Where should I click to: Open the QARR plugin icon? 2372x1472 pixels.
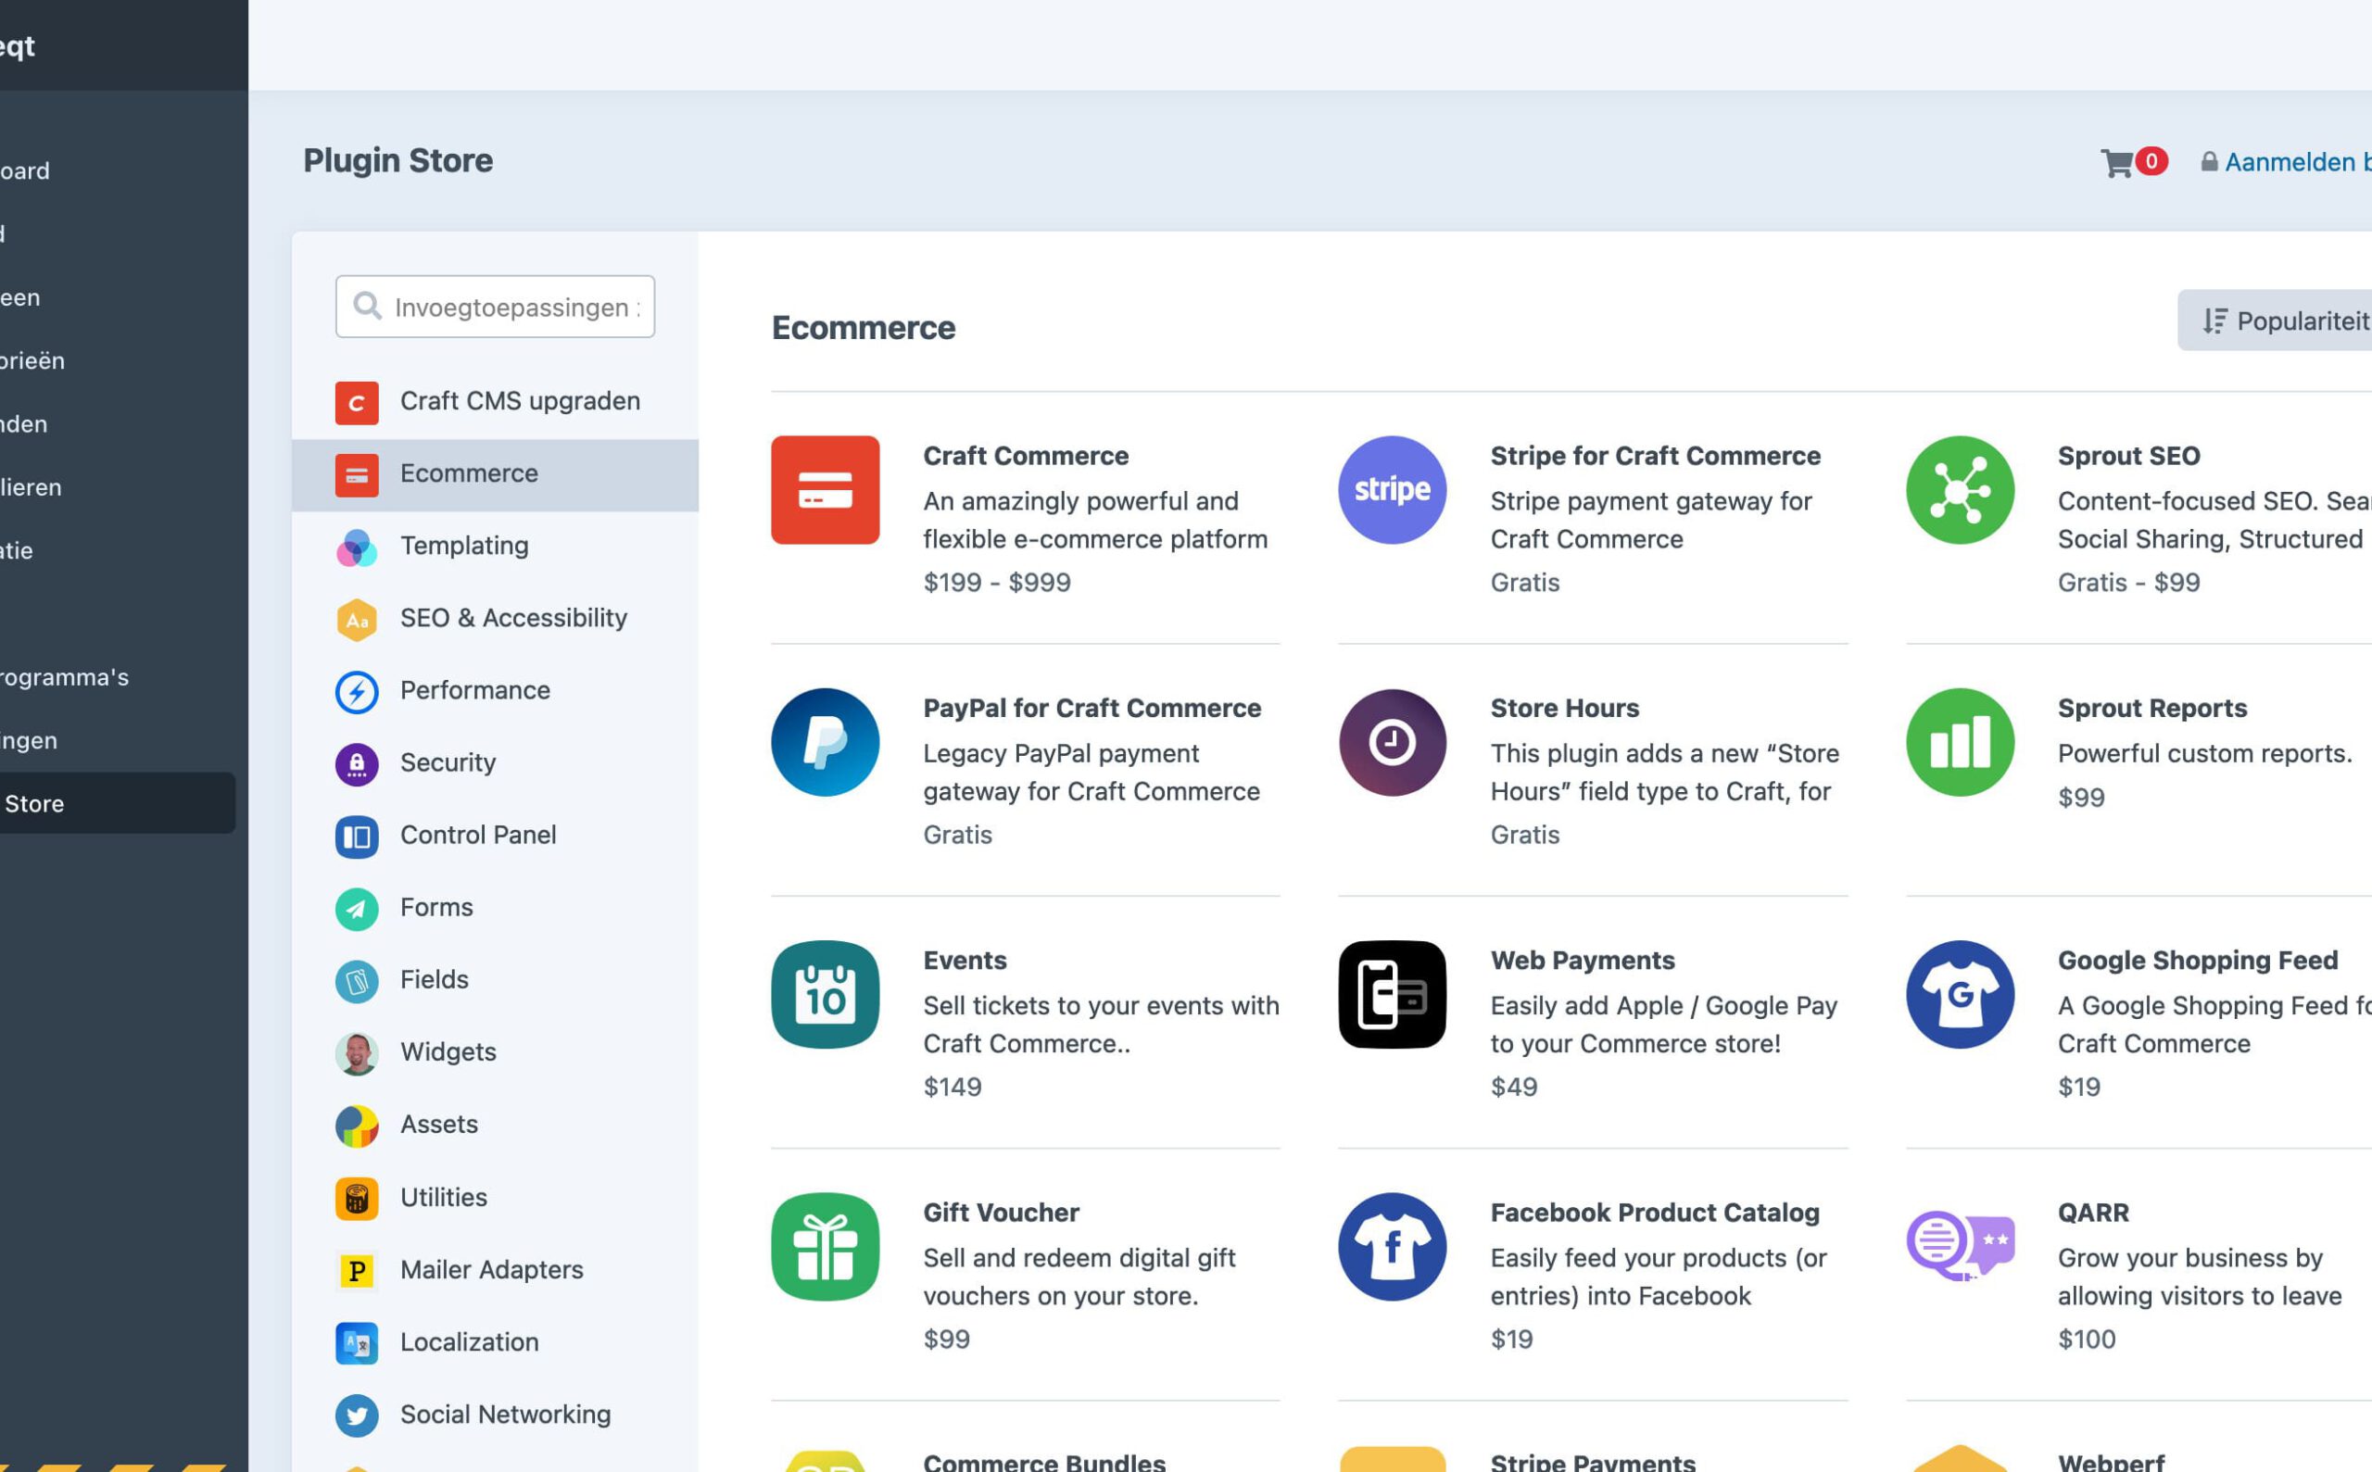point(1959,1246)
